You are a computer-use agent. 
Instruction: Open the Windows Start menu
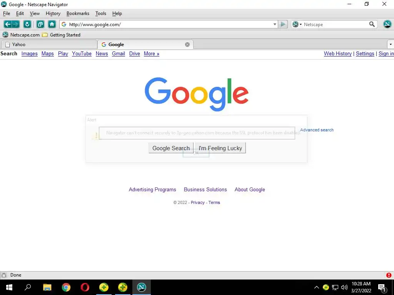[9, 287]
